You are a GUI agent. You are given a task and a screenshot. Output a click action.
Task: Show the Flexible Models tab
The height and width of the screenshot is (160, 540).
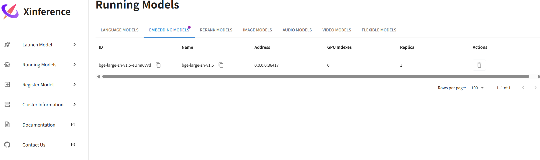[379, 30]
